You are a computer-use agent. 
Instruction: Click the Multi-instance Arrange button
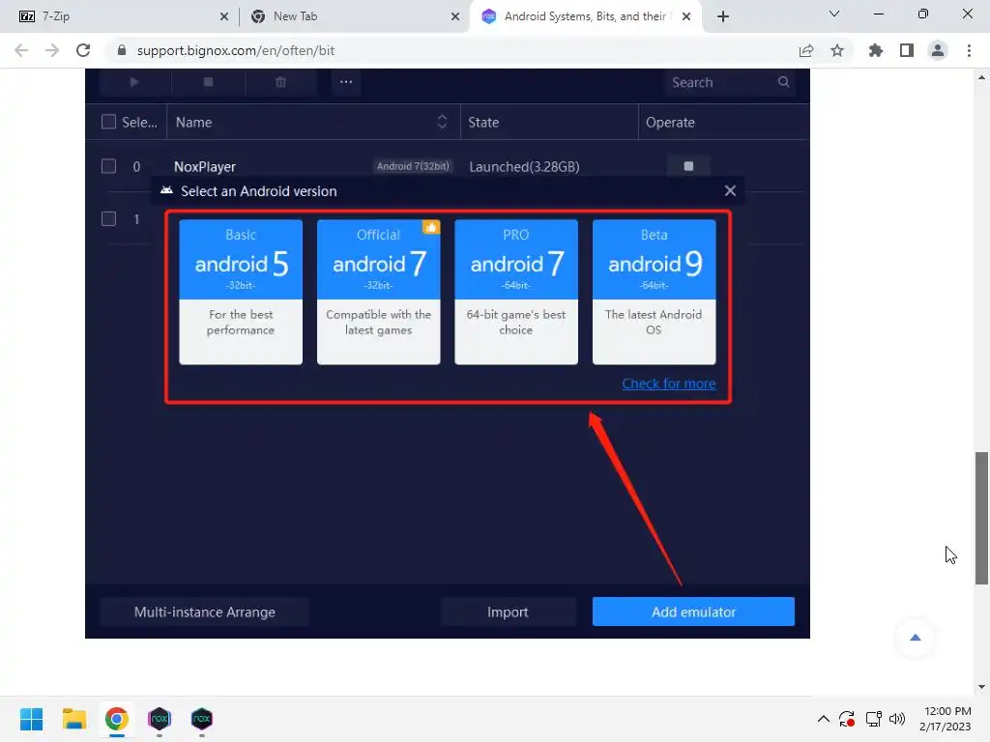tap(205, 612)
